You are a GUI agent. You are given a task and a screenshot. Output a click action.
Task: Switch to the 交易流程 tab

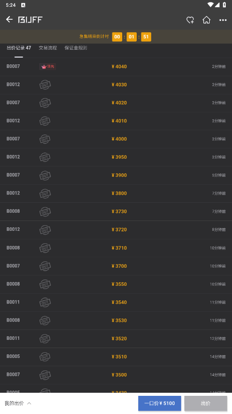(48, 48)
